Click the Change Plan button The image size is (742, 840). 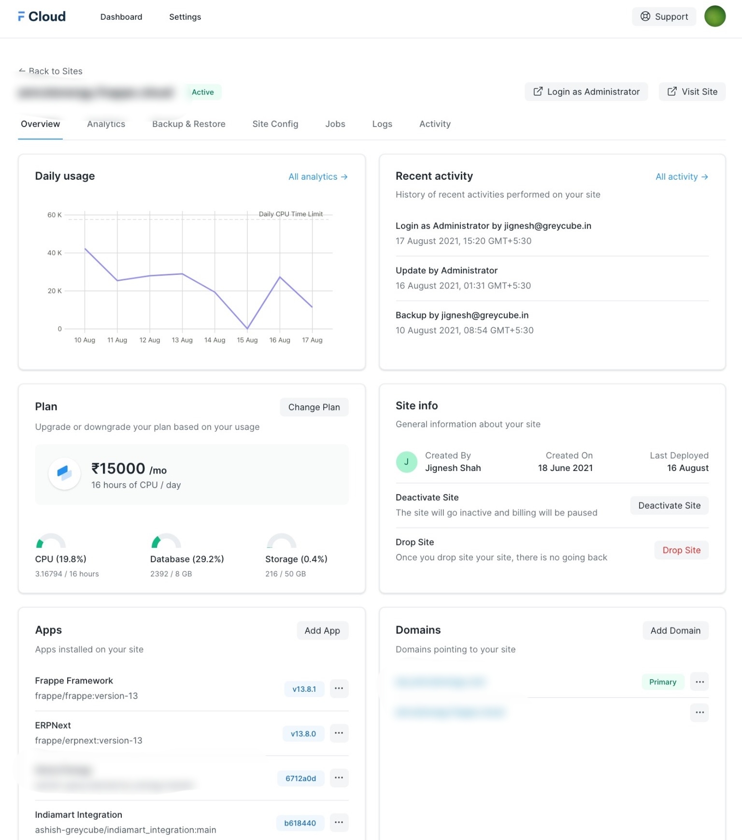click(314, 407)
